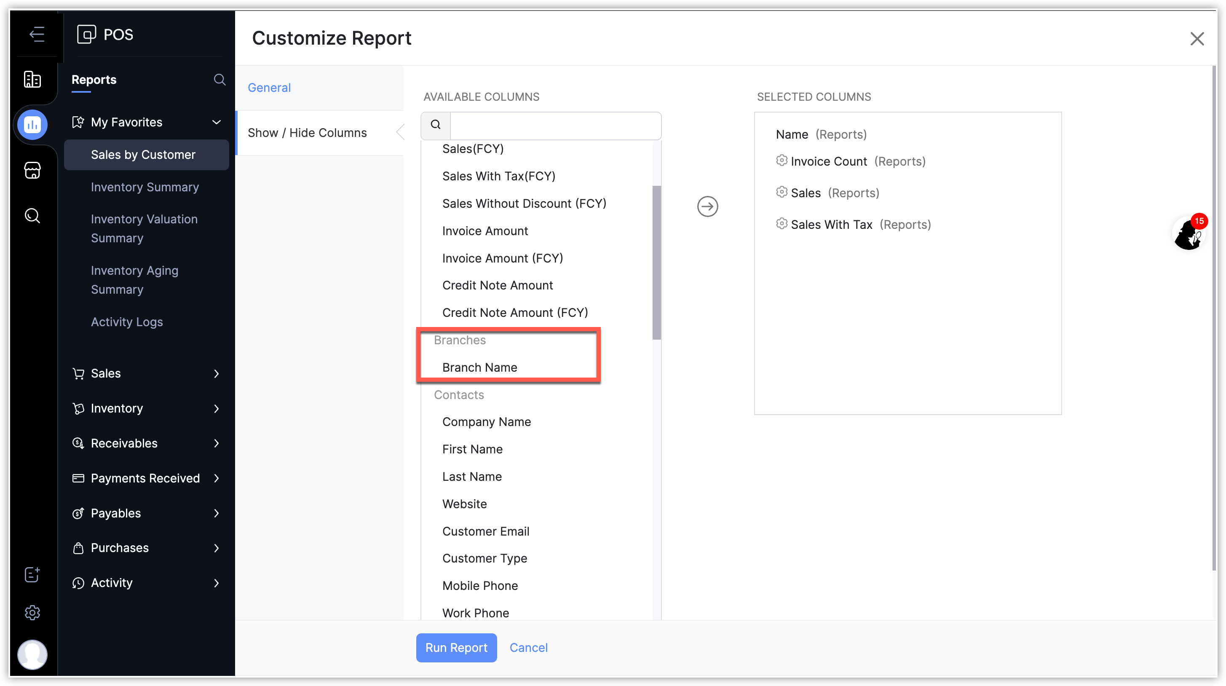
Task: Click the assistant avatar with the 15 badge
Action: coord(1189,234)
